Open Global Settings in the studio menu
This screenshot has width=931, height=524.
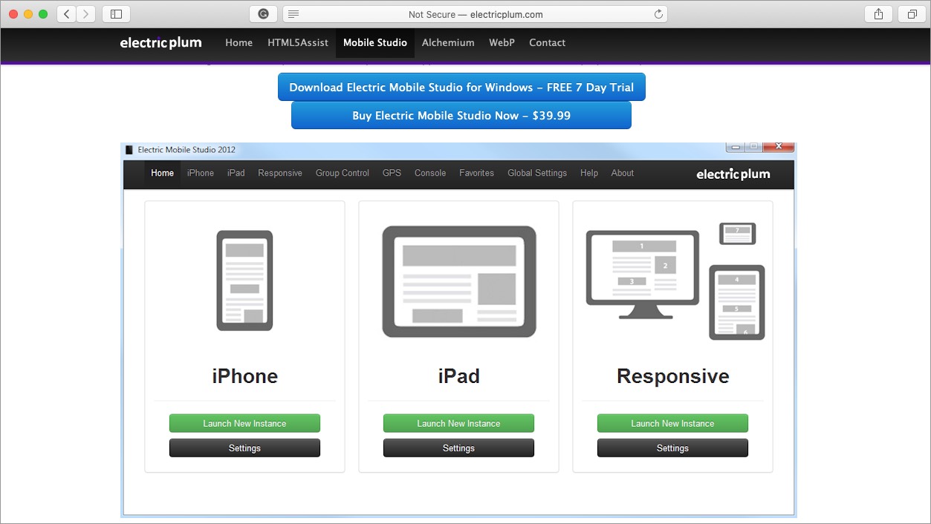point(536,173)
